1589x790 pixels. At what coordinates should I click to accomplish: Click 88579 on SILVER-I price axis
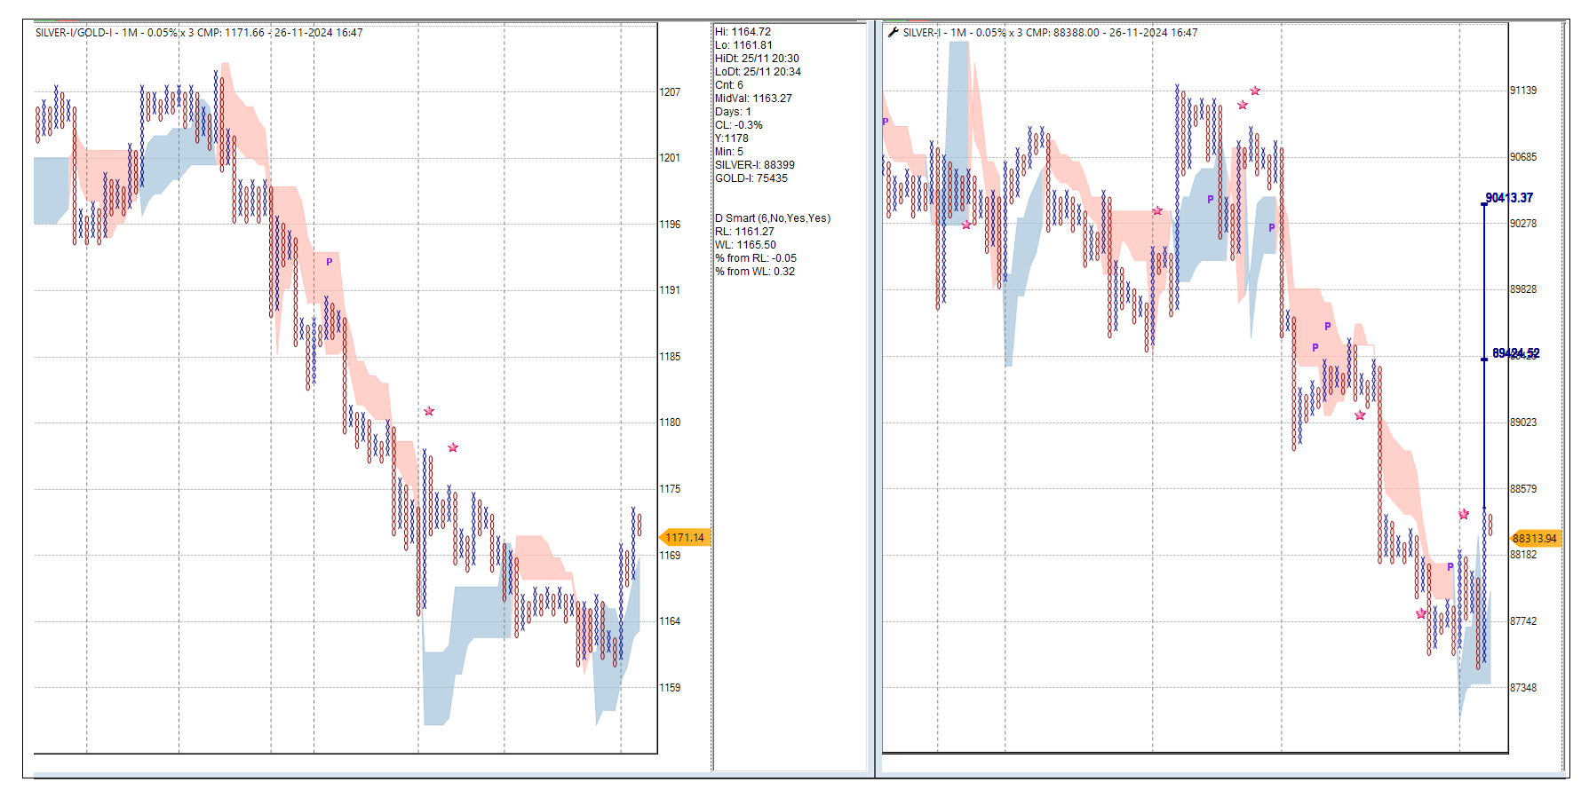1523,489
